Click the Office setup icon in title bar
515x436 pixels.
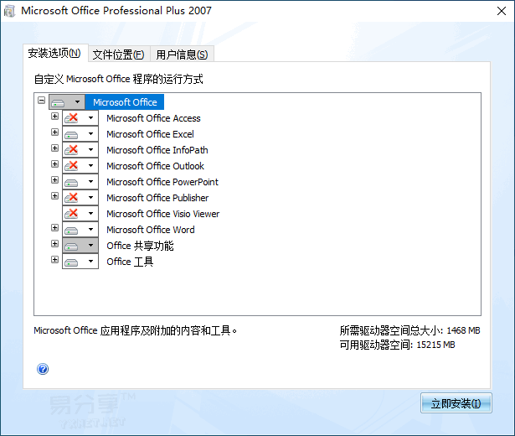click(x=9, y=11)
